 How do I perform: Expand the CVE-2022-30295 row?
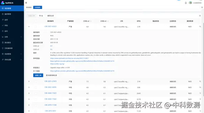click(x=29, y=87)
